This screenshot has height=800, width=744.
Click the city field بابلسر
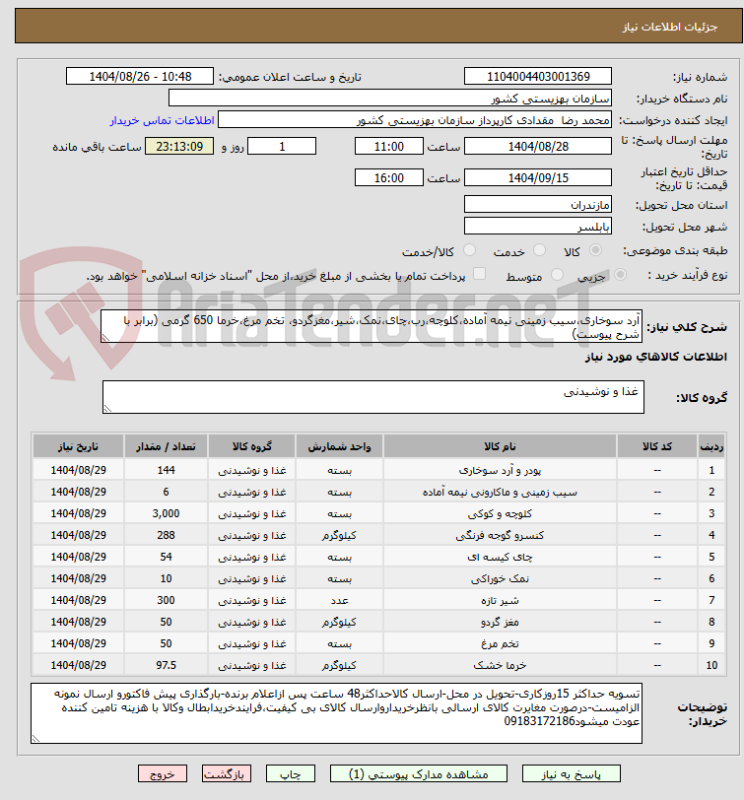coord(538,226)
